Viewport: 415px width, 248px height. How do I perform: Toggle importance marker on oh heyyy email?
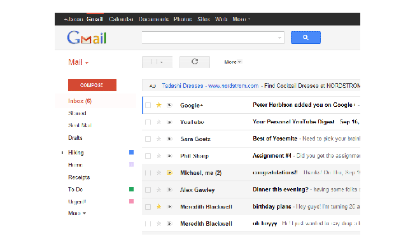tap(169, 224)
